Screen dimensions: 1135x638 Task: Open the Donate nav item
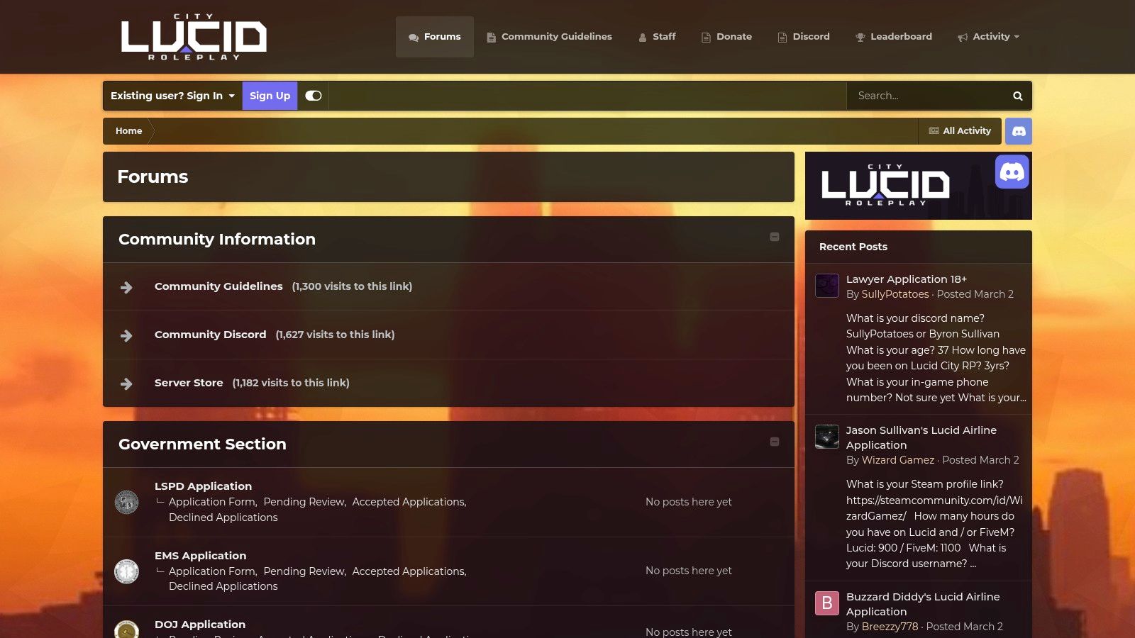726,37
